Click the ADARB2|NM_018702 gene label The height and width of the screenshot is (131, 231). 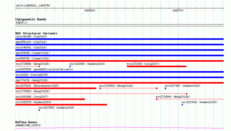[x=28, y=125]
